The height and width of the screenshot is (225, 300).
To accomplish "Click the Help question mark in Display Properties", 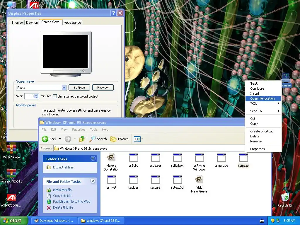I will pyautogui.click(x=113, y=13).
